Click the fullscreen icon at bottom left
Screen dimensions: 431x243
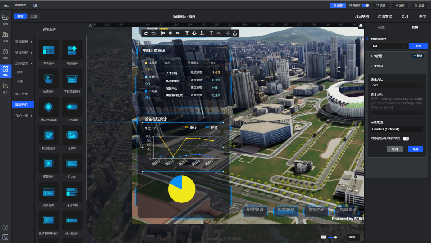click(x=5, y=237)
